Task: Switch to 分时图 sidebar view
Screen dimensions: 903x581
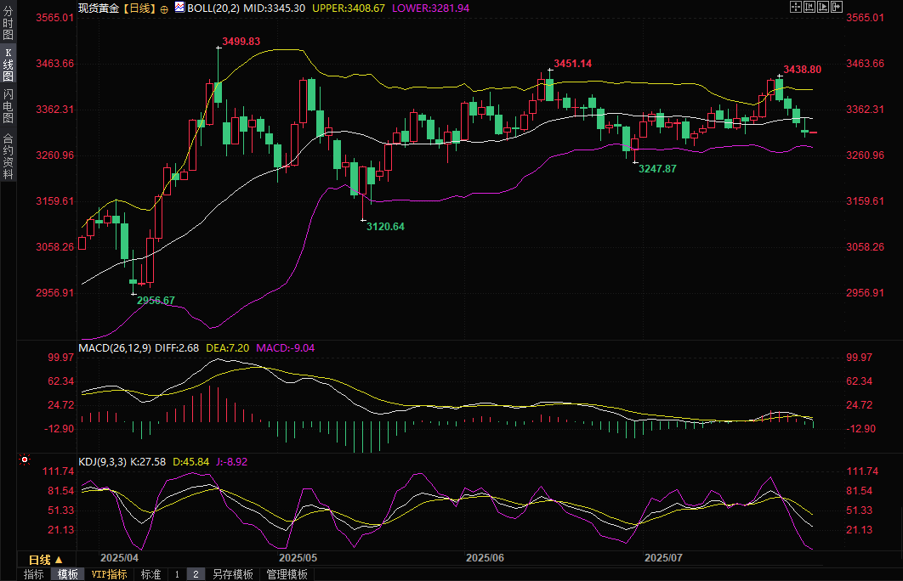Action: pos(8,23)
